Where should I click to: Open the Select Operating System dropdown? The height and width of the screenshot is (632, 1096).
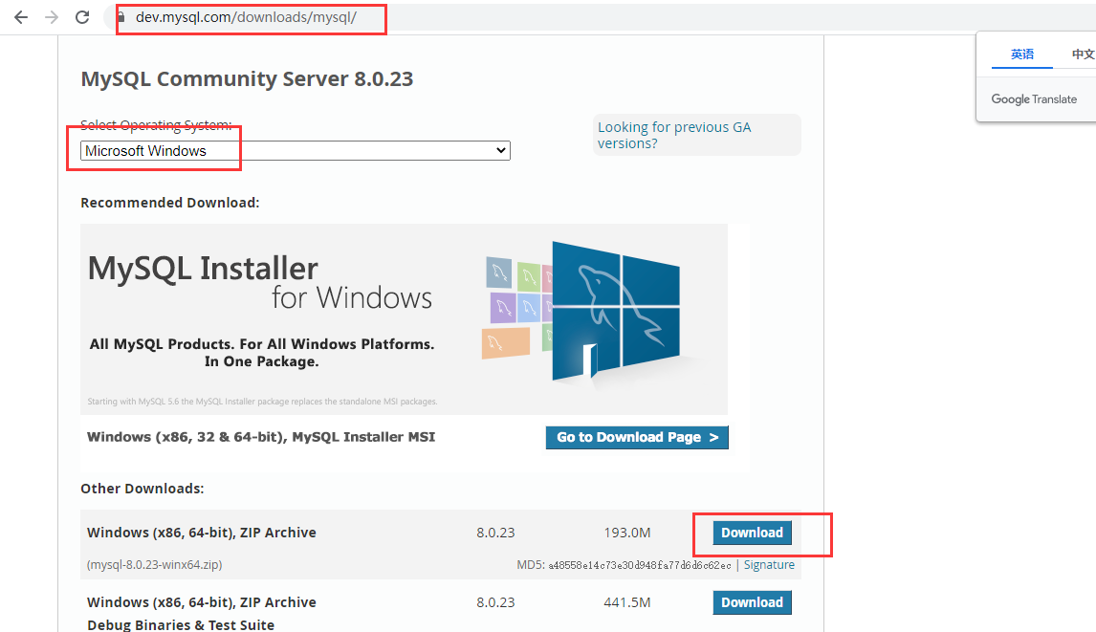(295, 150)
